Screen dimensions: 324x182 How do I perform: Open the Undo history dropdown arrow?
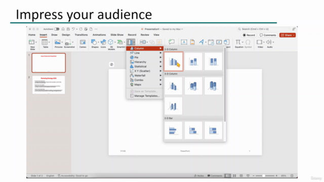point(76,29)
